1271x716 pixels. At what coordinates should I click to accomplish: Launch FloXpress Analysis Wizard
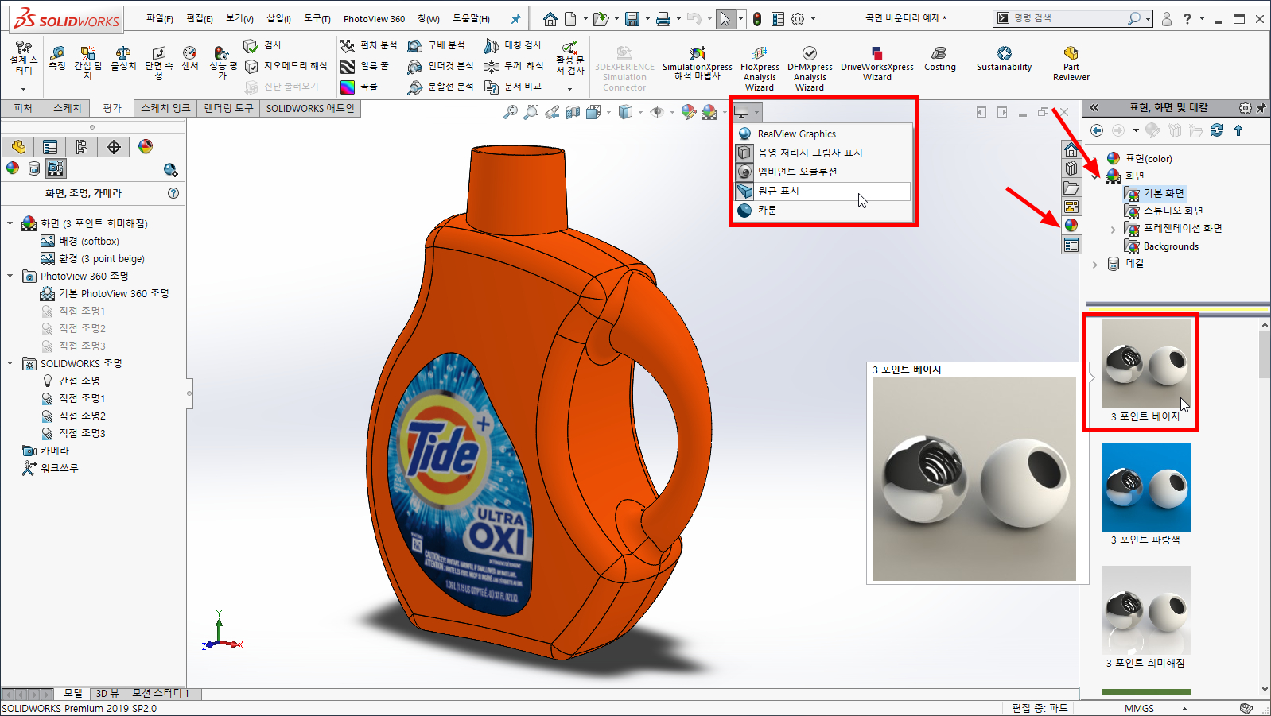pyautogui.click(x=760, y=68)
